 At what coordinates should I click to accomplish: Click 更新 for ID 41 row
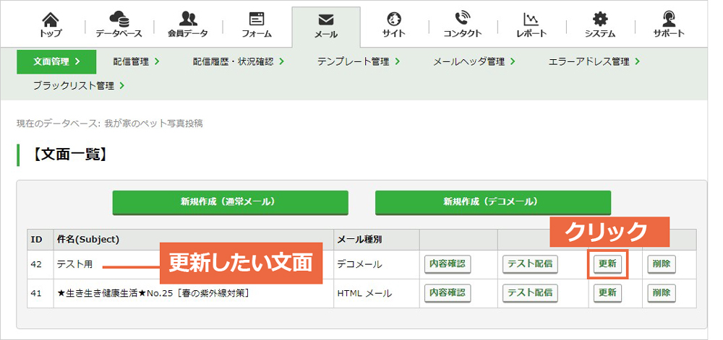pos(607,292)
